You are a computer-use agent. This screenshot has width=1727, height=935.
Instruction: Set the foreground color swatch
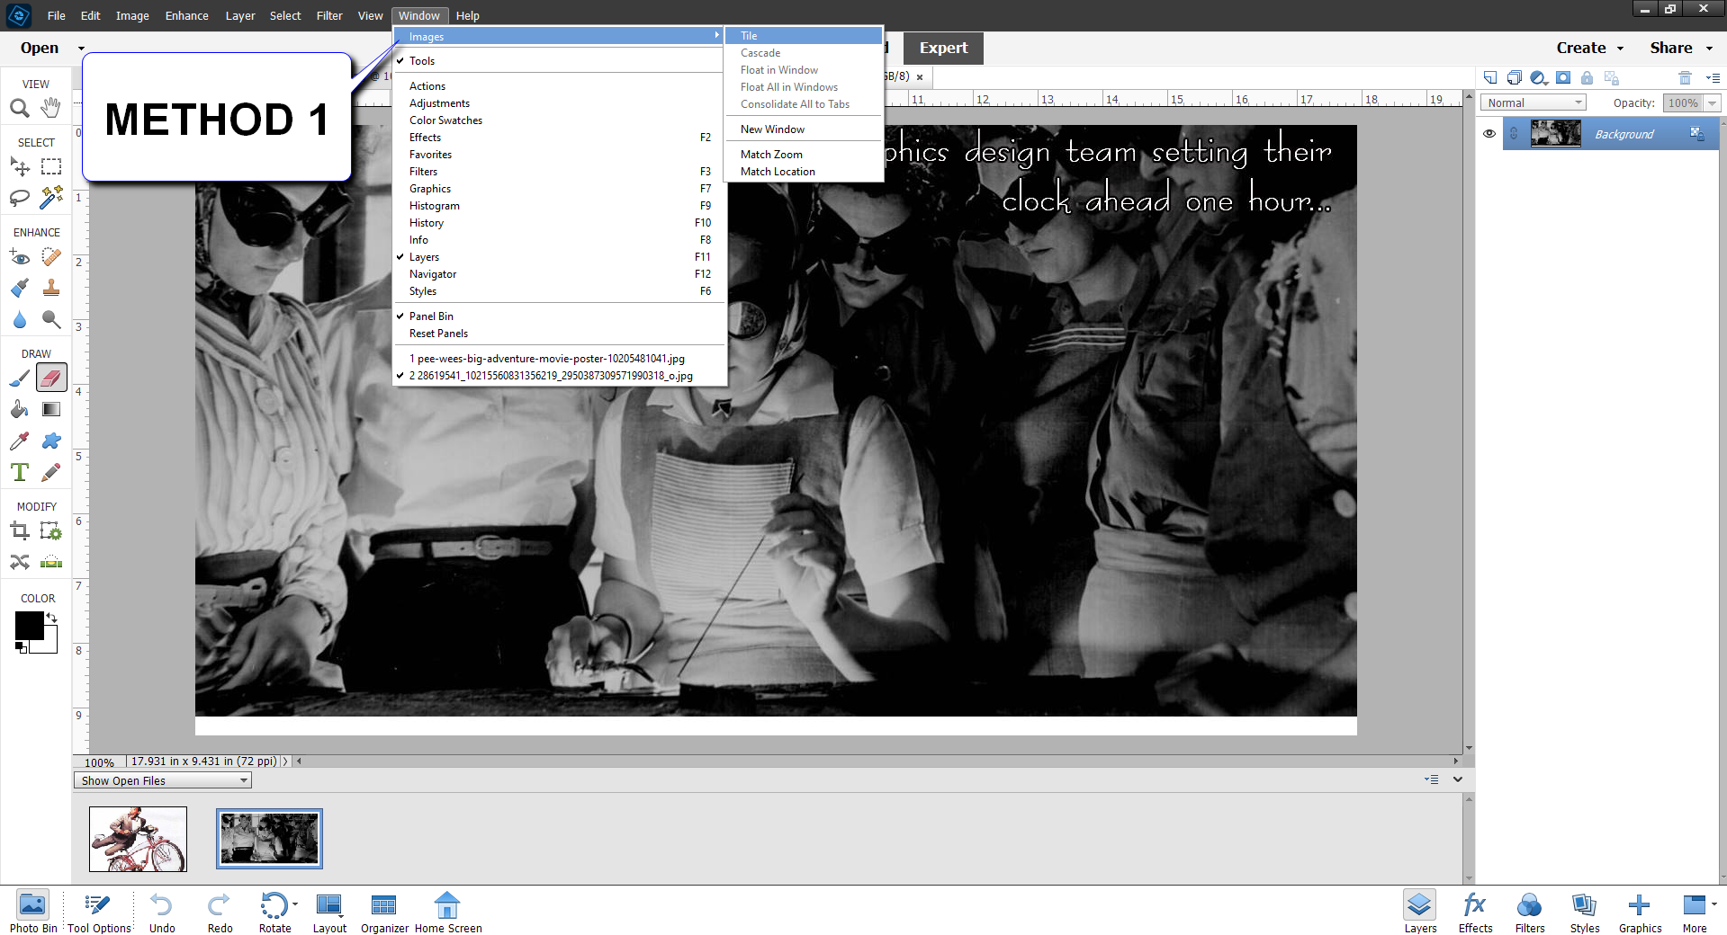pos(28,625)
